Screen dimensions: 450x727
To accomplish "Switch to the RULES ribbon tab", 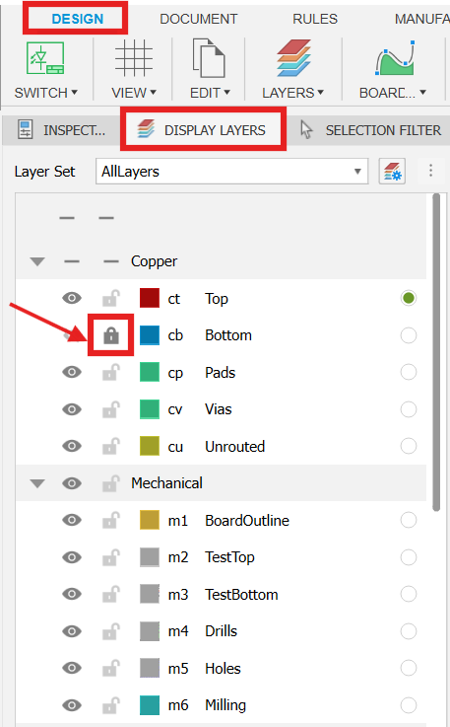I will 315,19.
